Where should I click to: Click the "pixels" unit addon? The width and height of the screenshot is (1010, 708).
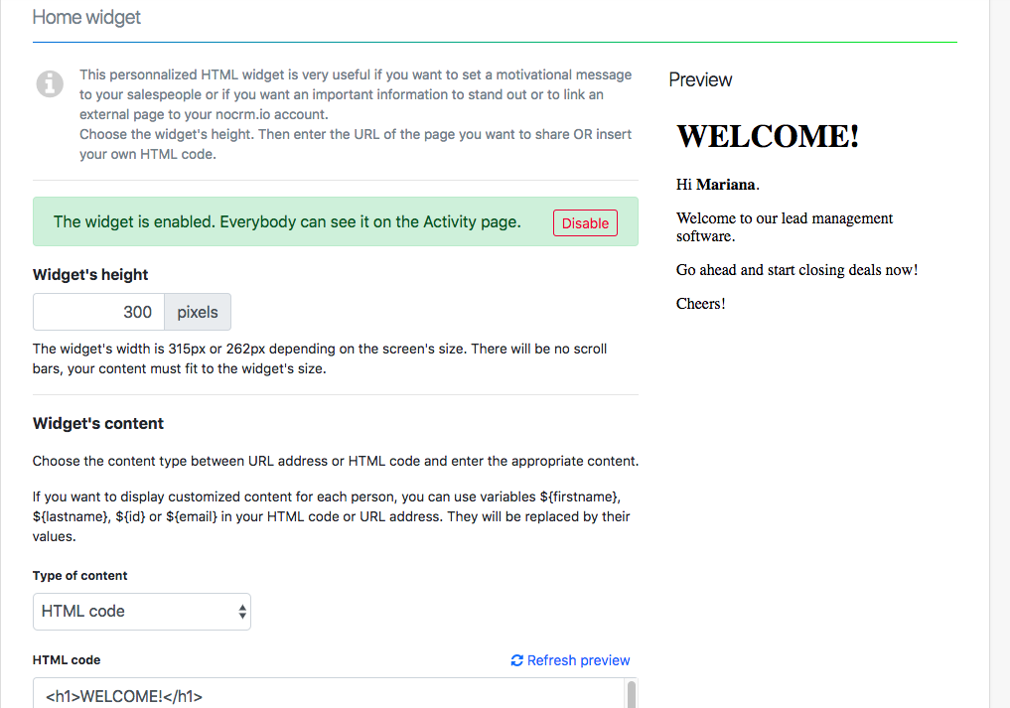tap(198, 312)
